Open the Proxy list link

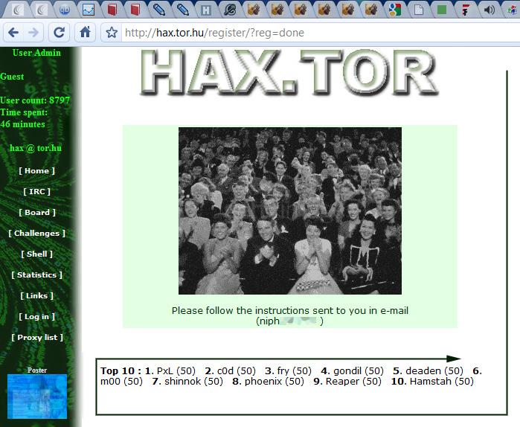click(x=37, y=338)
